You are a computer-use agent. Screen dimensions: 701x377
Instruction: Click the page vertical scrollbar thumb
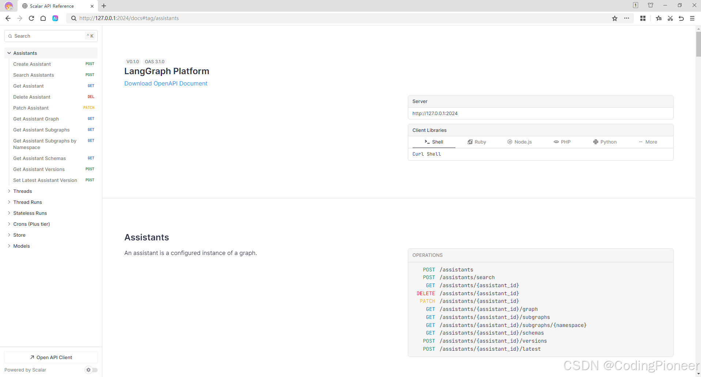coord(698,44)
